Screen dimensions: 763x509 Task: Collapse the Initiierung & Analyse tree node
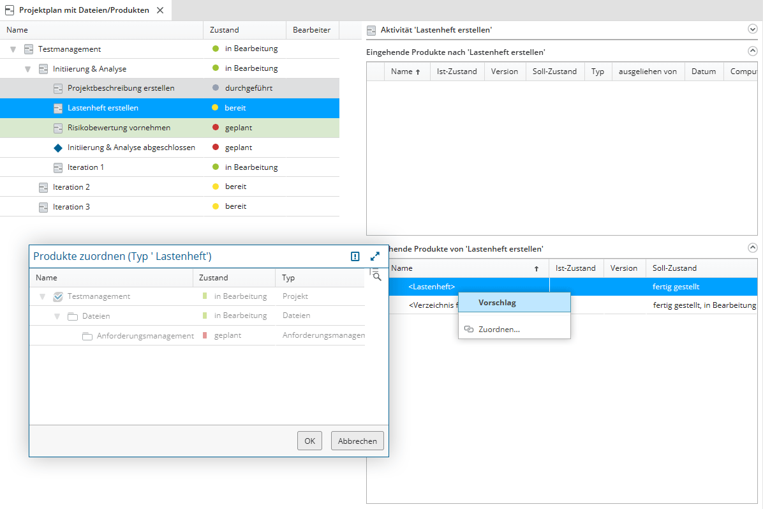point(27,69)
